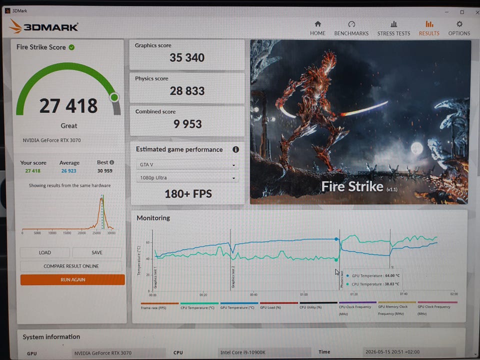Click the 180+ FPS estimate
Screen dimensions: 480x360
188,194
